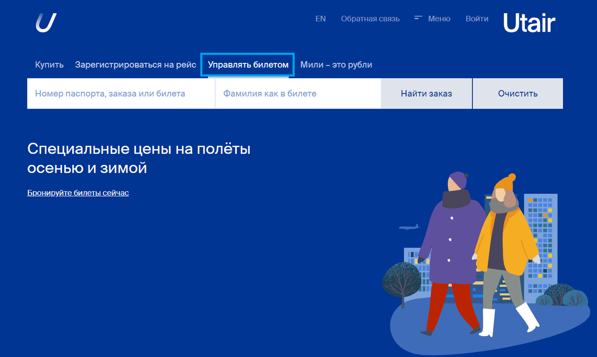
Task: Open Мили – это рубли tab
Action: pyautogui.click(x=336, y=65)
